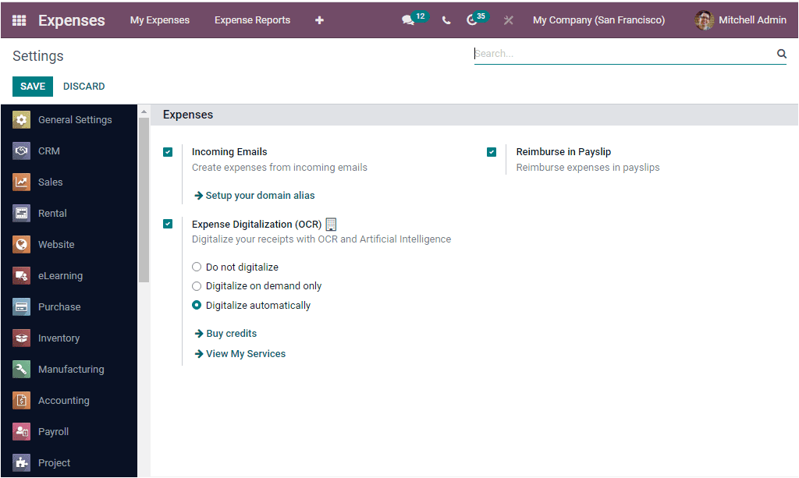The height and width of the screenshot is (478, 799).
Task: Select the Do not digitalize option
Action: (x=197, y=267)
